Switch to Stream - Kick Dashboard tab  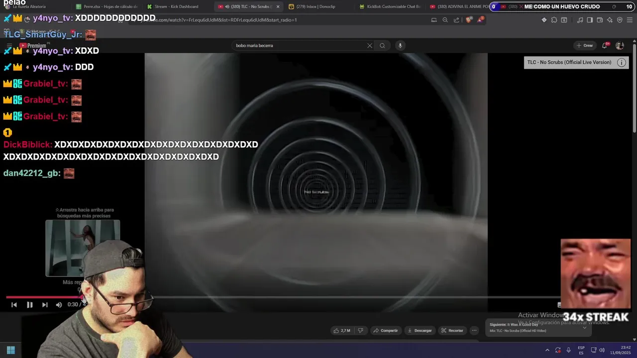pyautogui.click(x=176, y=6)
